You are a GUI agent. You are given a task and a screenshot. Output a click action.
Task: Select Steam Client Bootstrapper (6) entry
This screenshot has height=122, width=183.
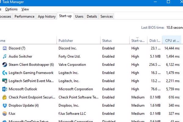point(31,65)
